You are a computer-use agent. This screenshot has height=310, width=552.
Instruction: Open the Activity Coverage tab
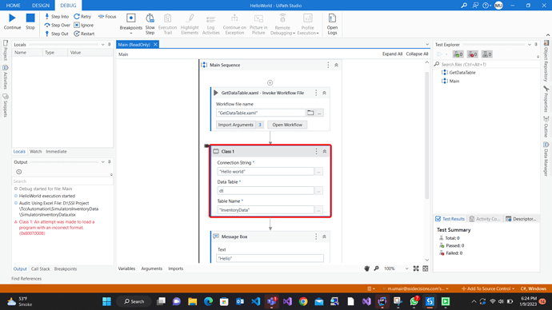pos(485,219)
